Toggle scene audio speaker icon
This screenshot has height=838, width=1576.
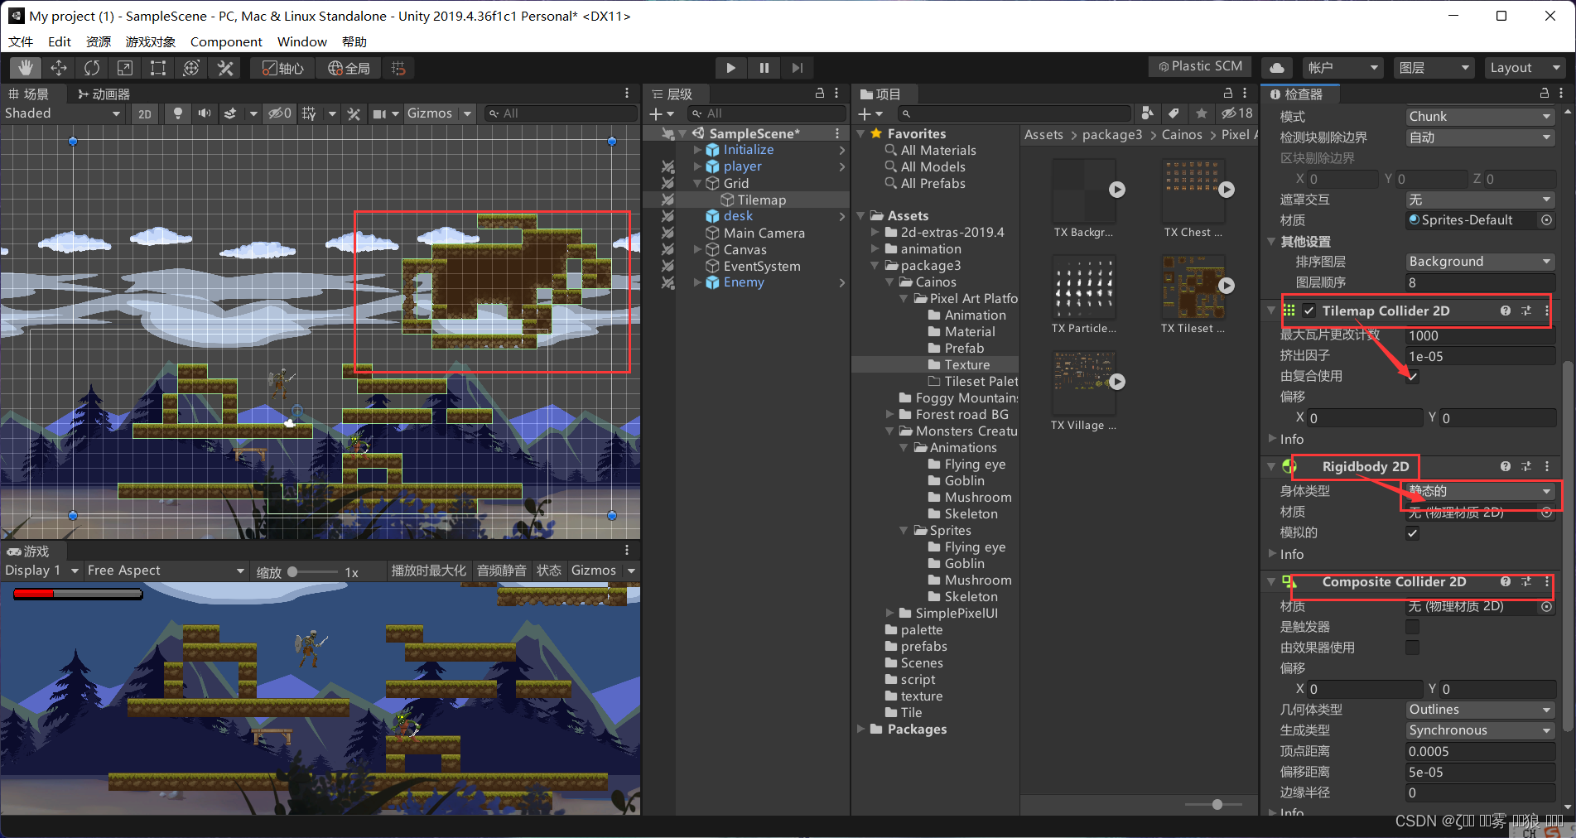pyautogui.click(x=204, y=113)
